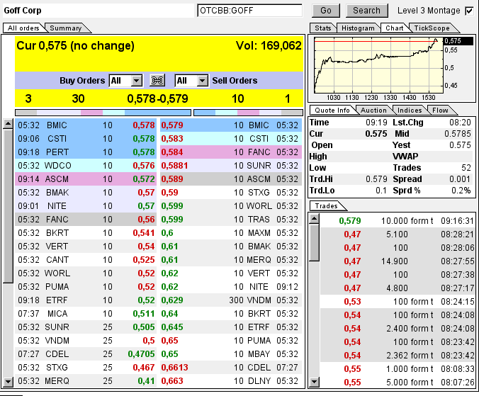Click the link icon between order filters
The width and height of the screenshot is (479, 396).
[x=157, y=81]
